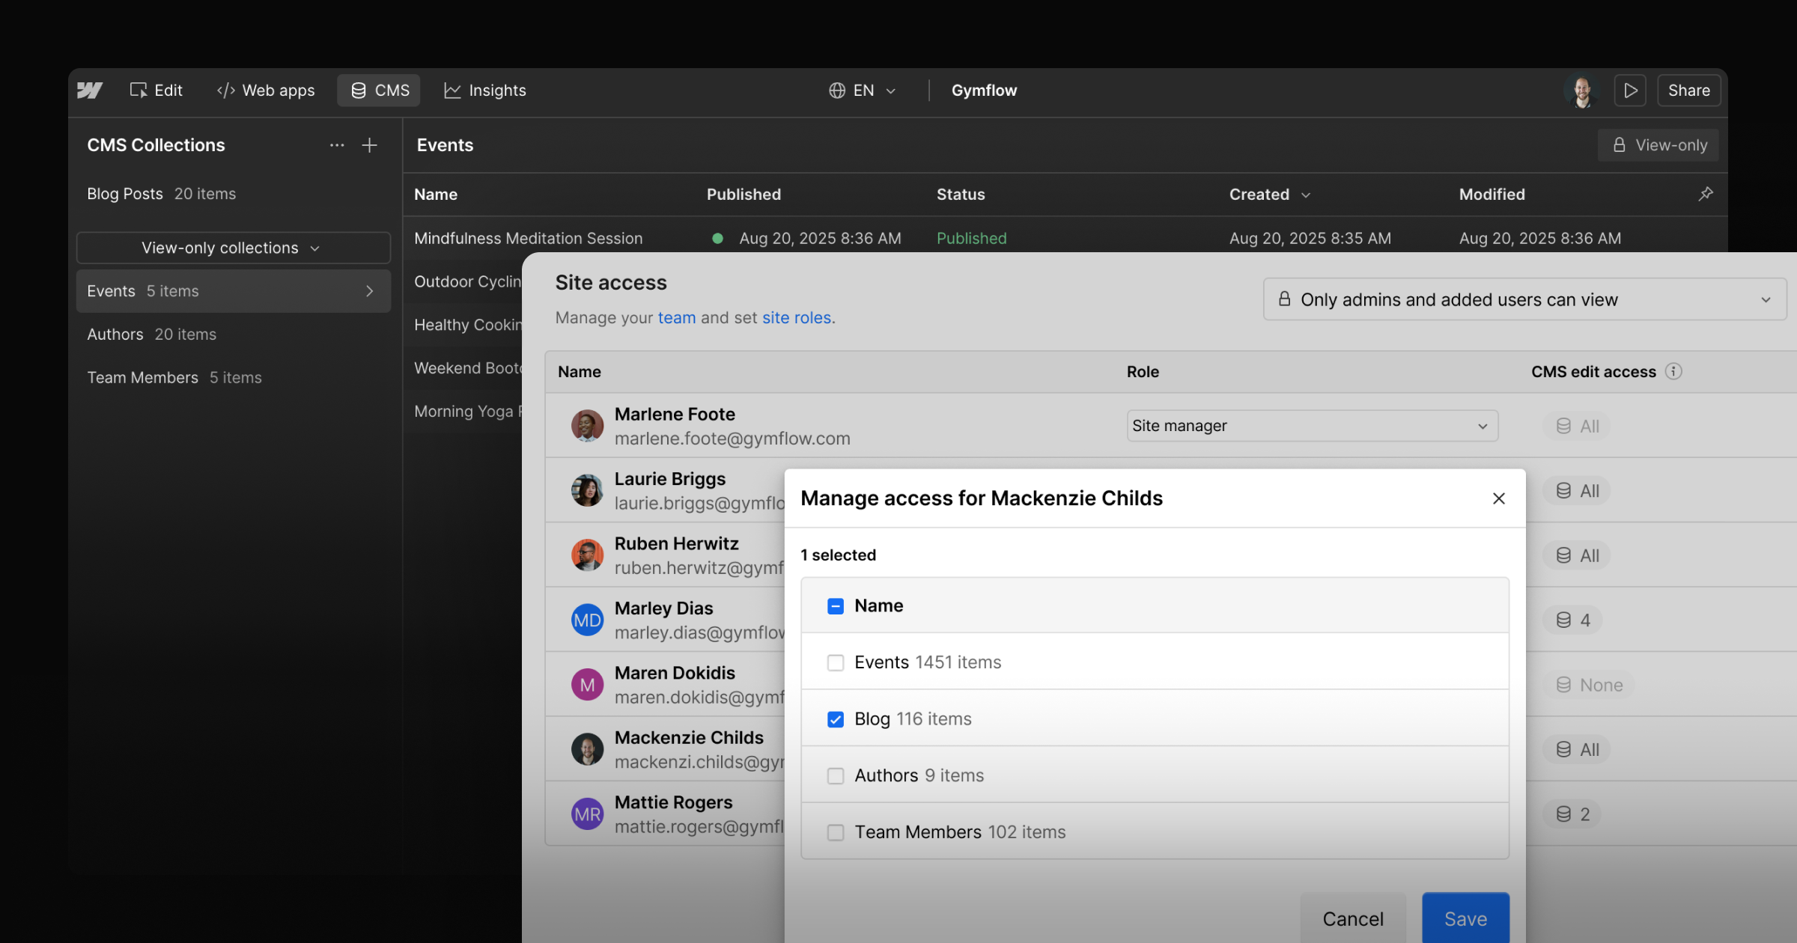Click the pin columns icon
Image resolution: width=1797 pixels, height=943 pixels.
(x=1706, y=194)
